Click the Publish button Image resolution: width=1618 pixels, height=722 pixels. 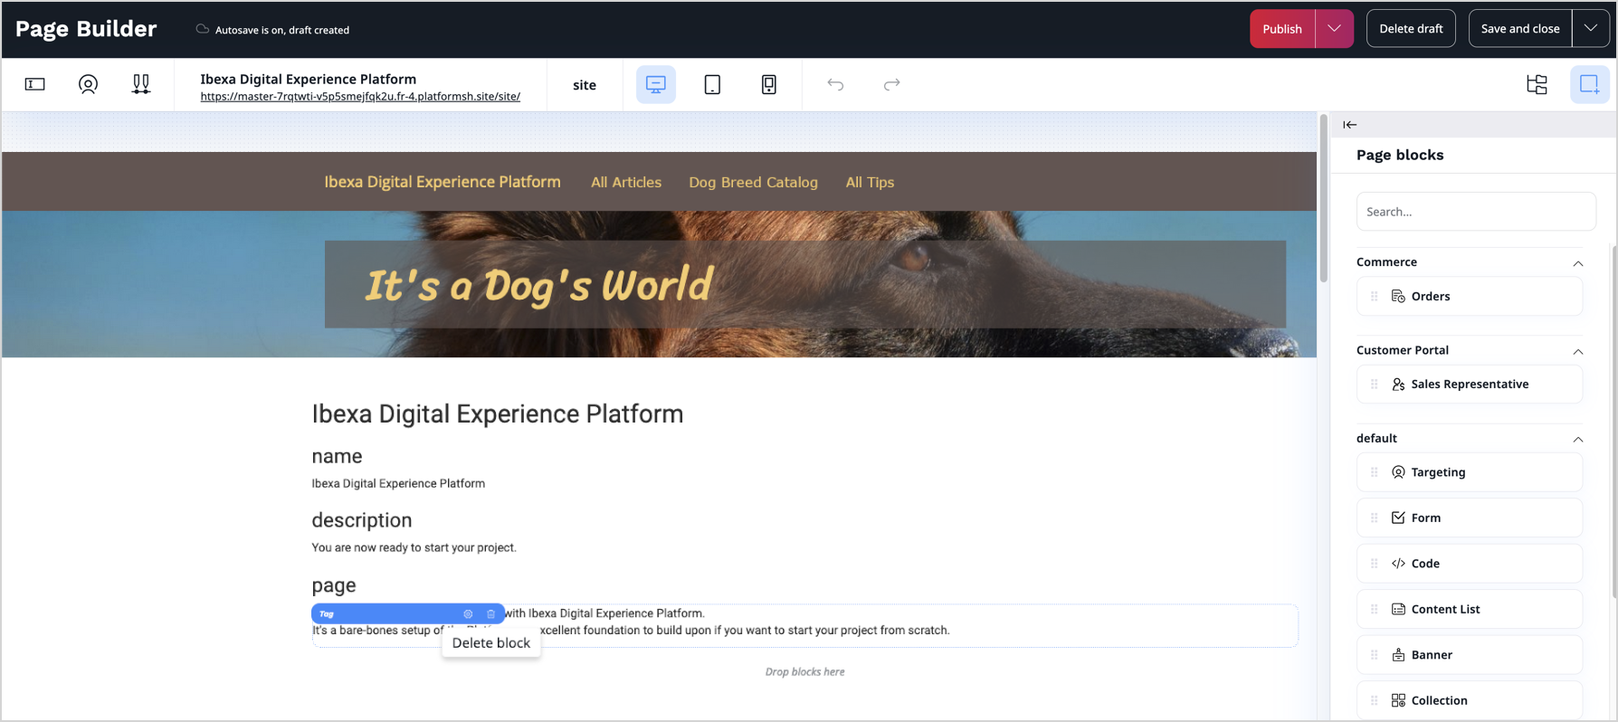coord(1282,29)
